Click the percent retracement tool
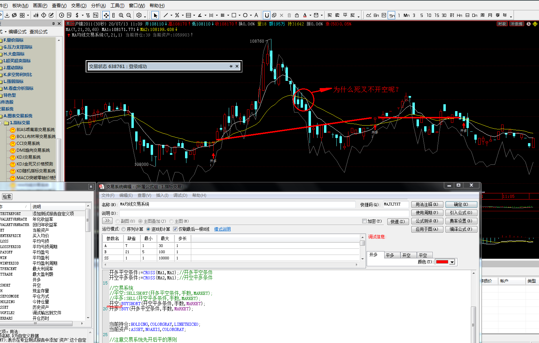Viewport: 539px width, 343px height. click(x=177, y=15)
